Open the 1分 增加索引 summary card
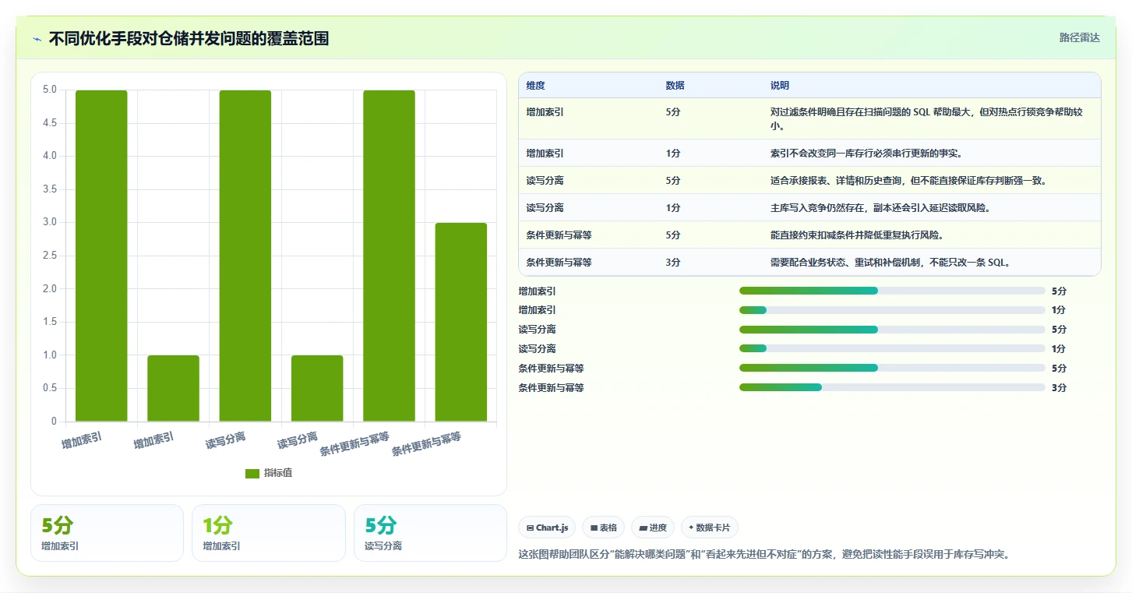This screenshot has width=1132, height=593. (x=268, y=533)
